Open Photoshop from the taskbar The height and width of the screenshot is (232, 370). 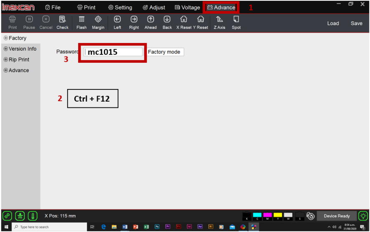coord(157,227)
